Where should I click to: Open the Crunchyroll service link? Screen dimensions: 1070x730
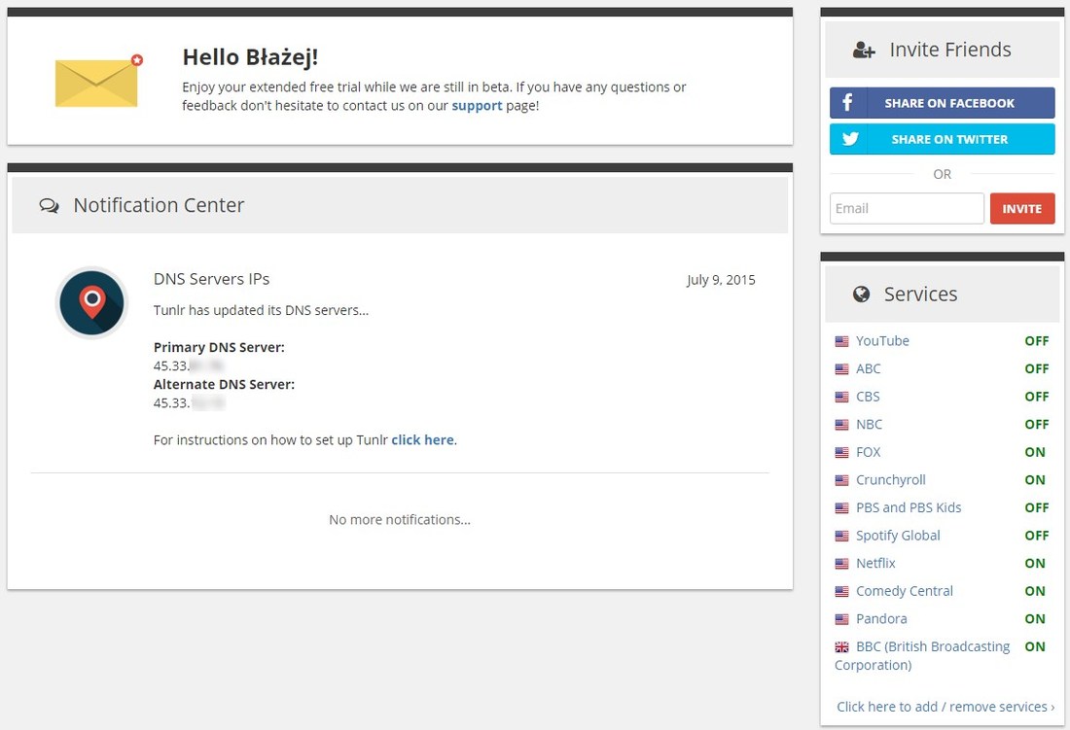[x=890, y=480]
